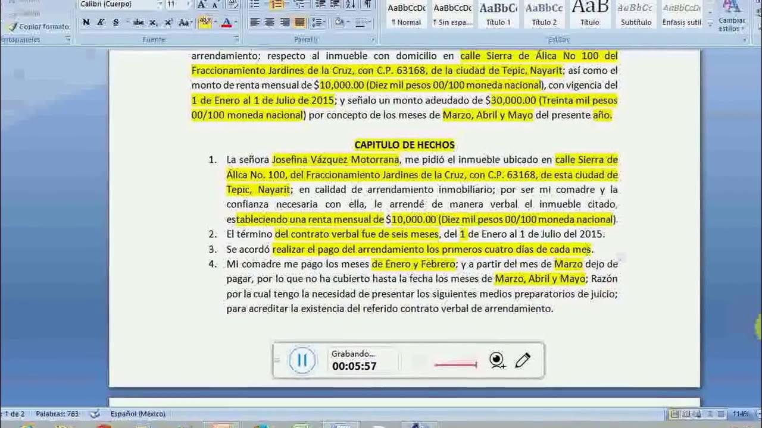The height and width of the screenshot is (428, 762).
Task: Open the Estilos dialog launcher
Action: coord(745,40)
